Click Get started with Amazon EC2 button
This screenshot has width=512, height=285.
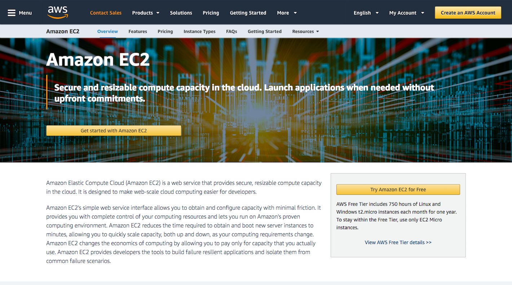(114, 131)
